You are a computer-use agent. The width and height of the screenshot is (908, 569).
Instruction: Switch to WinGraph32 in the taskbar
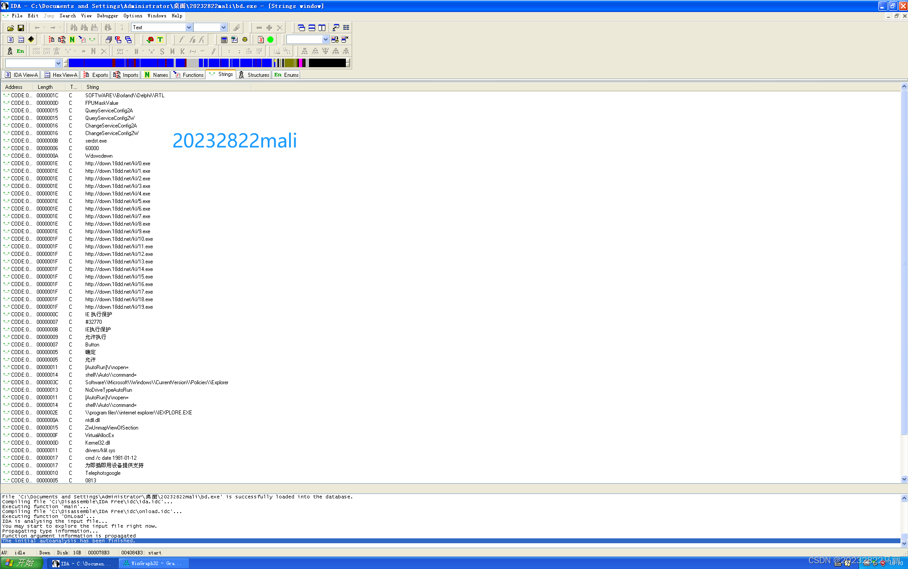(x=154, y=563)
